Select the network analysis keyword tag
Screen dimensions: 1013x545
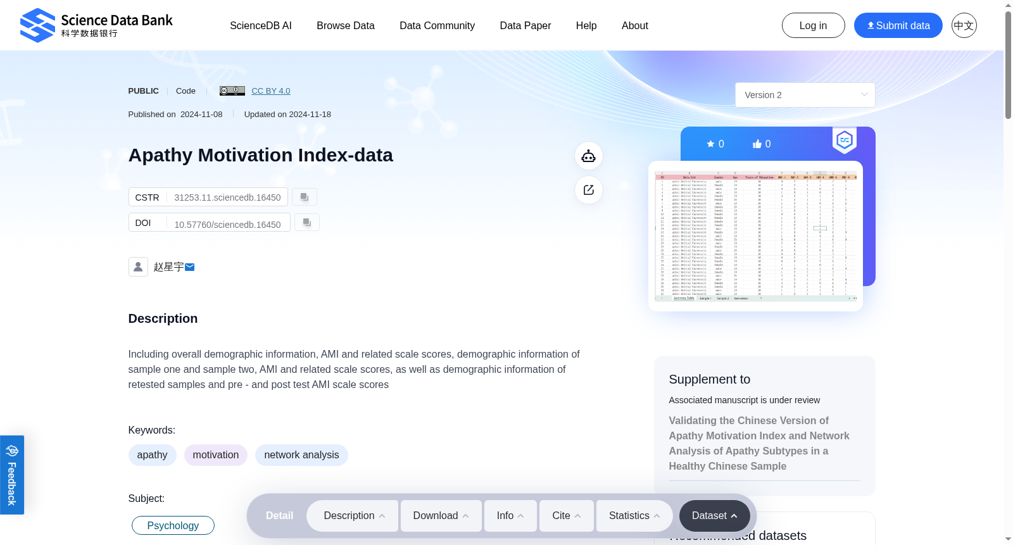pyautogui.click(x=301, y=455)
